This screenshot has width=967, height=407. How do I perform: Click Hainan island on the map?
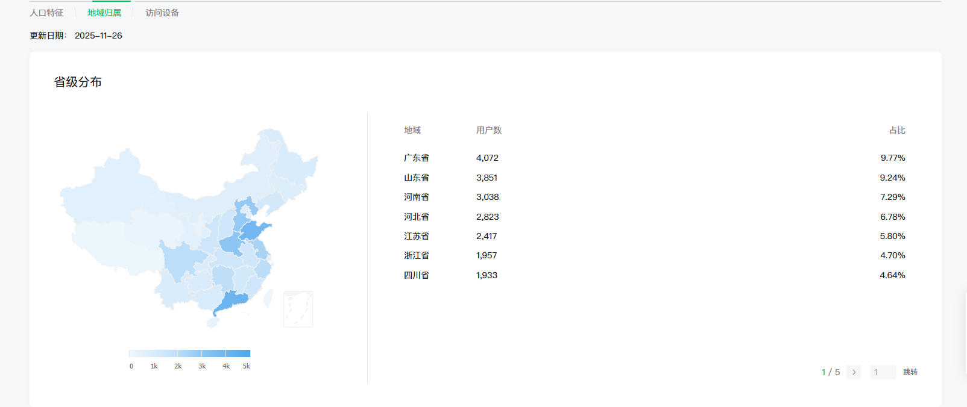(212, 322)
